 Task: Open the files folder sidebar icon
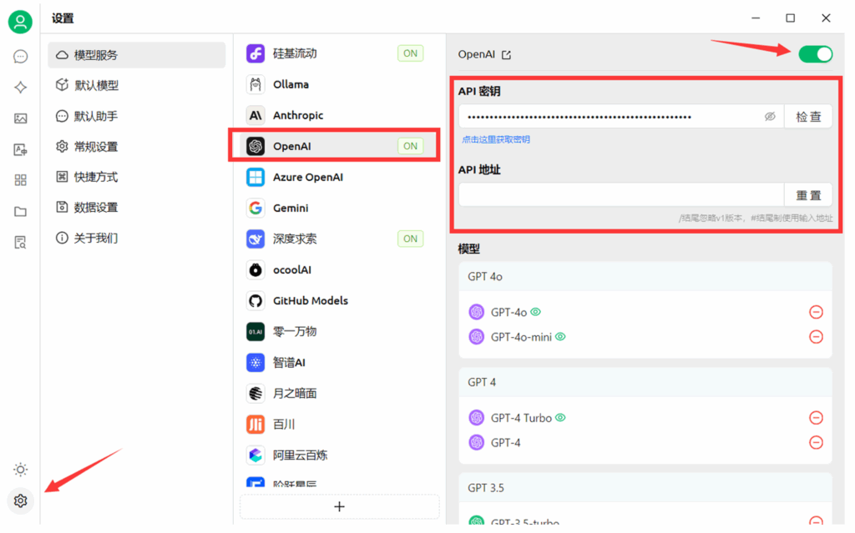tap(21, 212)
